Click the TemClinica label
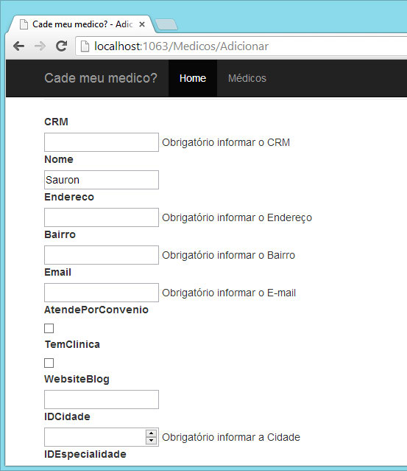This screenshot has height=471, width=407. pos(72,344)
